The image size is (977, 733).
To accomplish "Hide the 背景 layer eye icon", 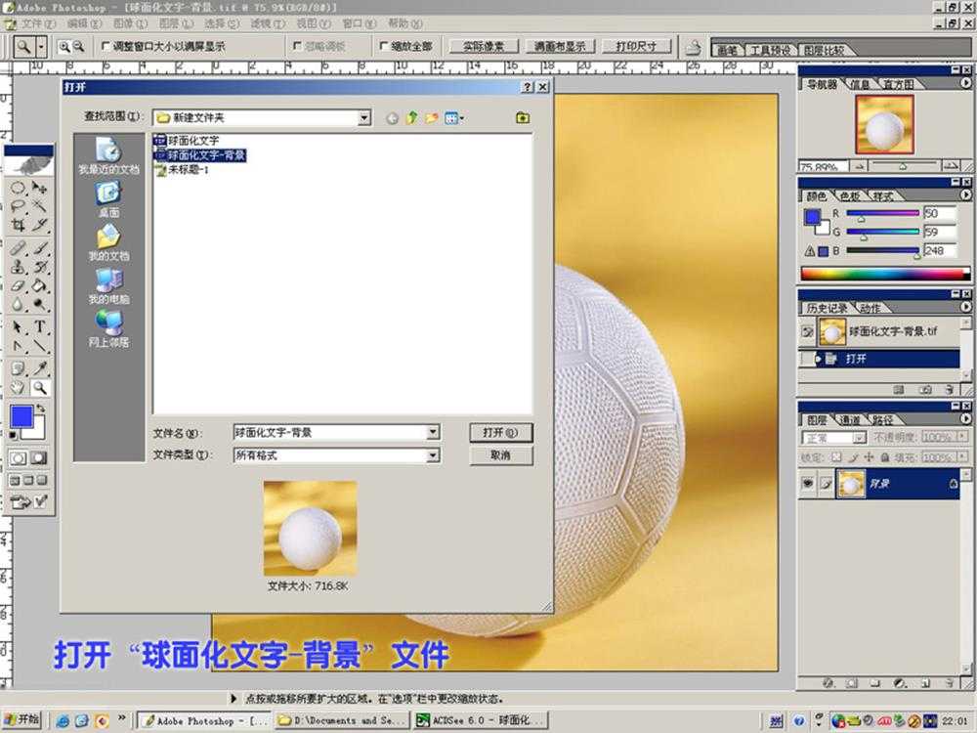I will coord(808,483).
